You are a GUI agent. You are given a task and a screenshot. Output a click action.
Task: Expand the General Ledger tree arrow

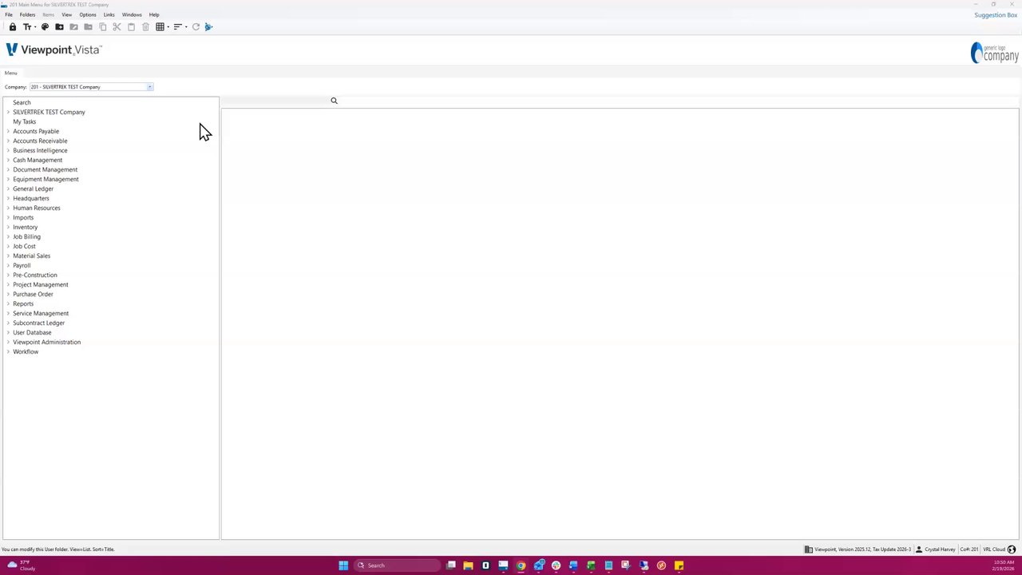click(x=8, y=188)
